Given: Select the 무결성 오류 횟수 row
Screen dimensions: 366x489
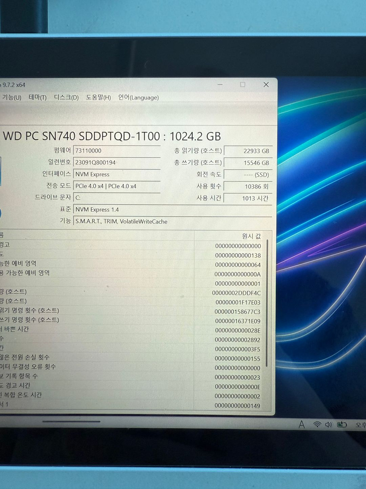Looking at the screenshot, I should [132, 368].
